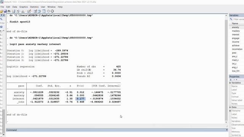
Task: Click the Command window pin icon
Action: pos(227,130)
